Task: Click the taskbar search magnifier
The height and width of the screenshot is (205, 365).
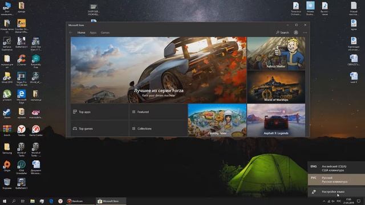Action: 14,201
